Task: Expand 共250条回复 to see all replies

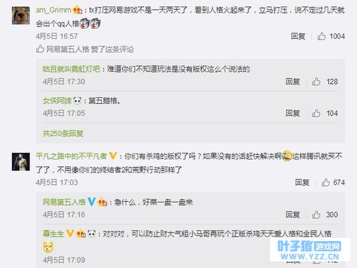Action: 63,133
